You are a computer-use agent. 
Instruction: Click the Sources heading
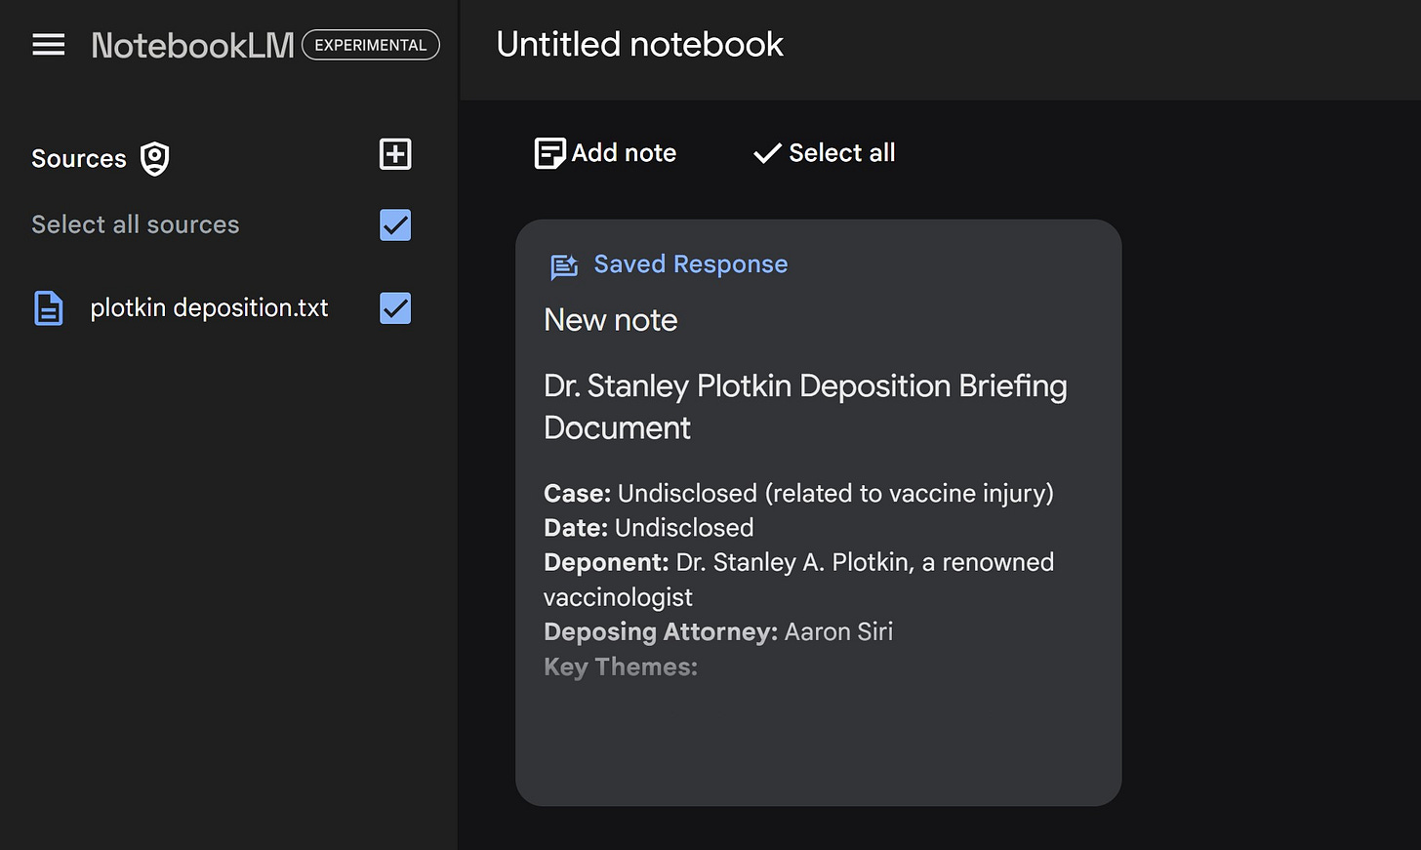click(79, 158)
